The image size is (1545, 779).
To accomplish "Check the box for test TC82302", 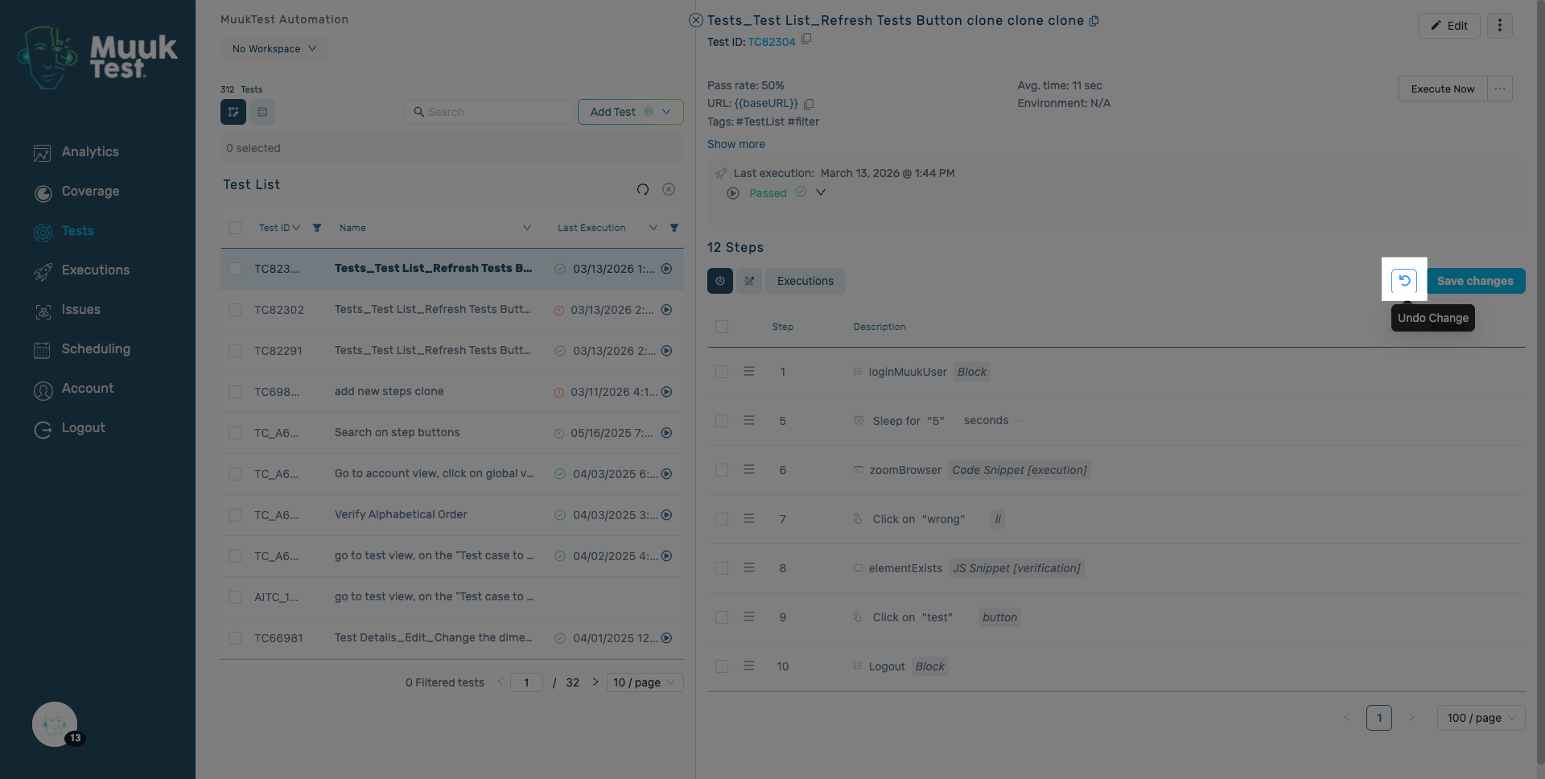I will coord(235,310).
